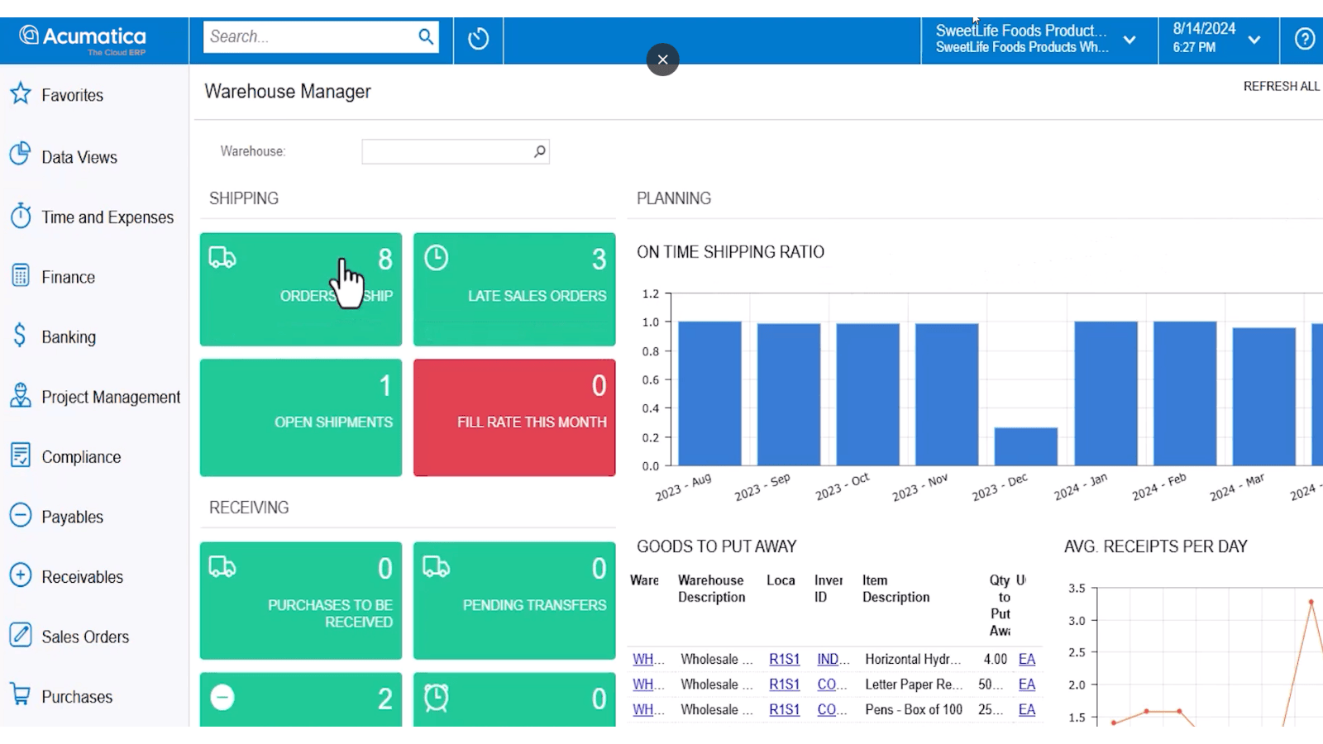Click the Time and Expenses stopwatch icon
Image resolution: width=1323 pixels, height=744 pixels.
pyautogui.click(x=21, y=216)
